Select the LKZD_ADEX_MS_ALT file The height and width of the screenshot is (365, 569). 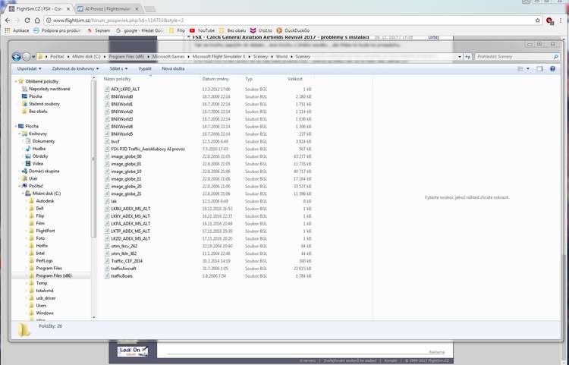tap(127, 239)
